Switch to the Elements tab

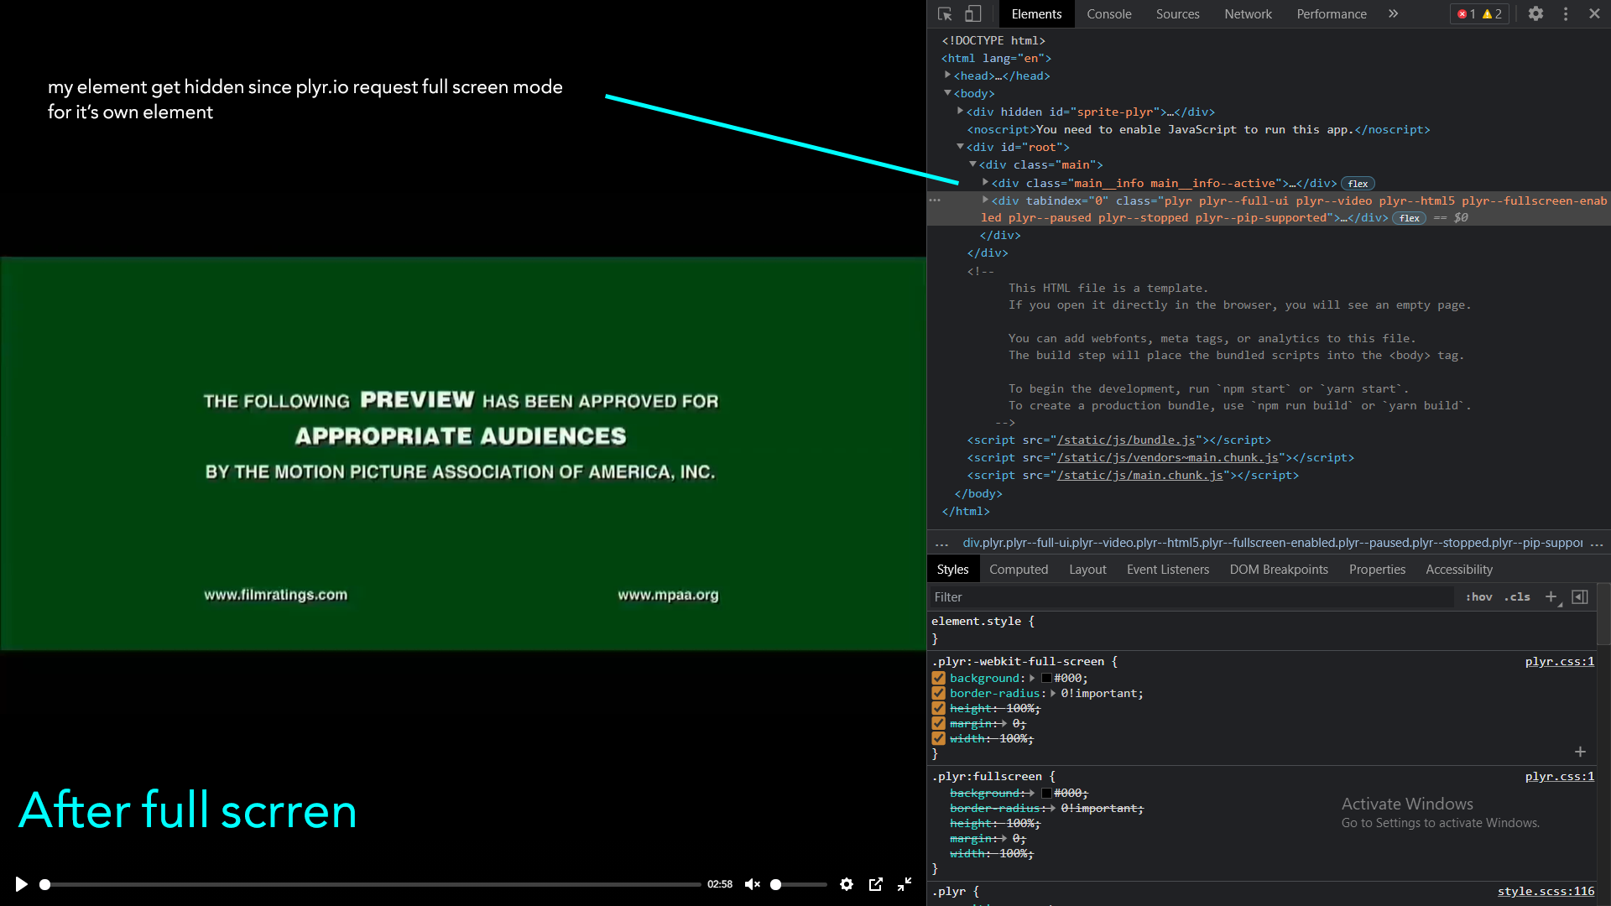[x=1036, y=14]
